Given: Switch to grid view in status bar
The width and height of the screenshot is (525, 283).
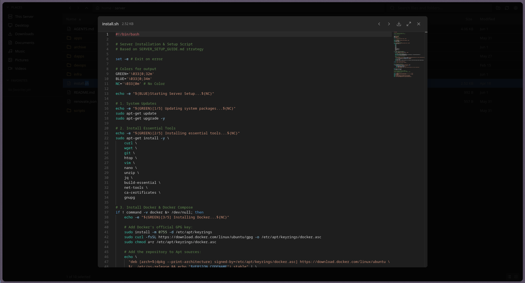Looking at the screenshot, I should [x=516, y=277].
